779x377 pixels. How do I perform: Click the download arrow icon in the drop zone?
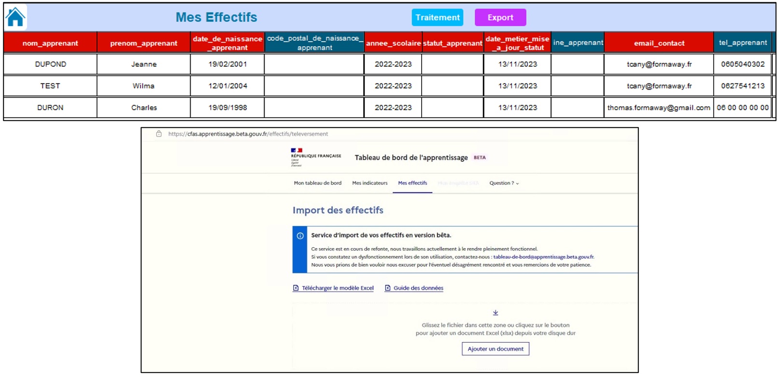[496, 313]
